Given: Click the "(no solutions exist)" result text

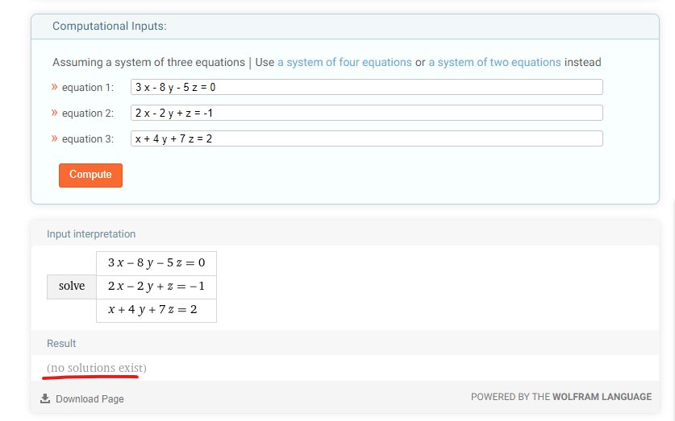Looking at the screenshot, I should [97, 368].
